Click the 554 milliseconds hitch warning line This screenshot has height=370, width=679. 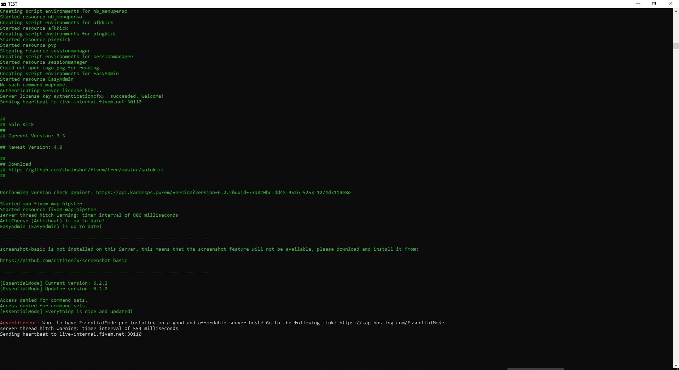click(89, 329)
